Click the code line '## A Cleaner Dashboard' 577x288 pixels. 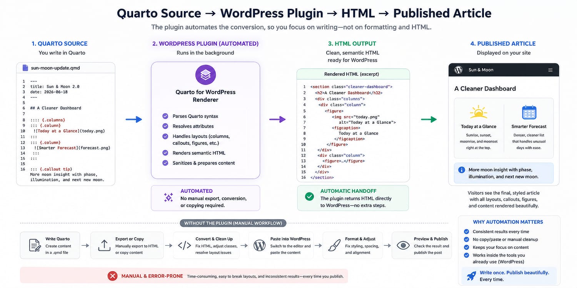click(x=56, y=108)
